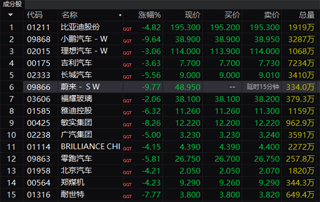Click stock code 01958

[38, 171]
